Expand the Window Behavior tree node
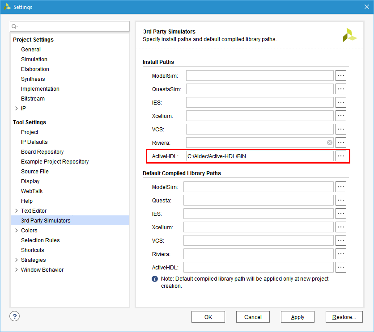Viewport: 374px width, 332px height. (17, 269)
